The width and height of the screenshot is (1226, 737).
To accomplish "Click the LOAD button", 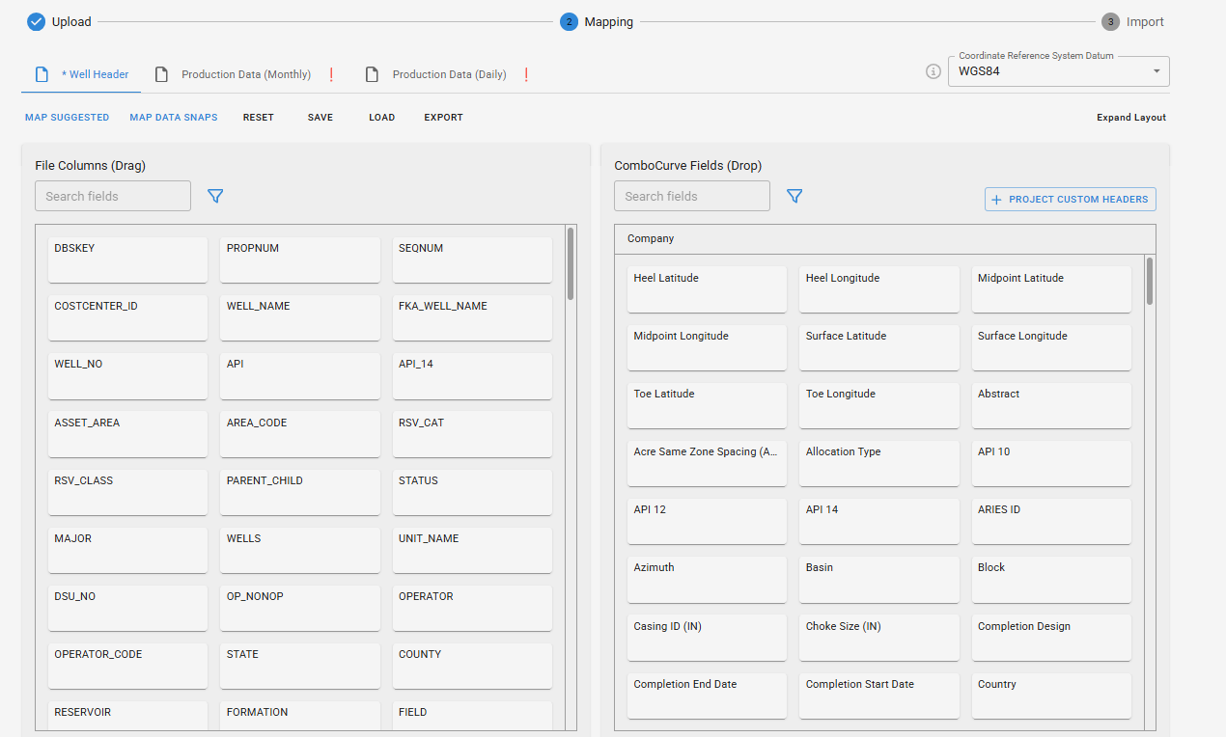I will [382, 118].
